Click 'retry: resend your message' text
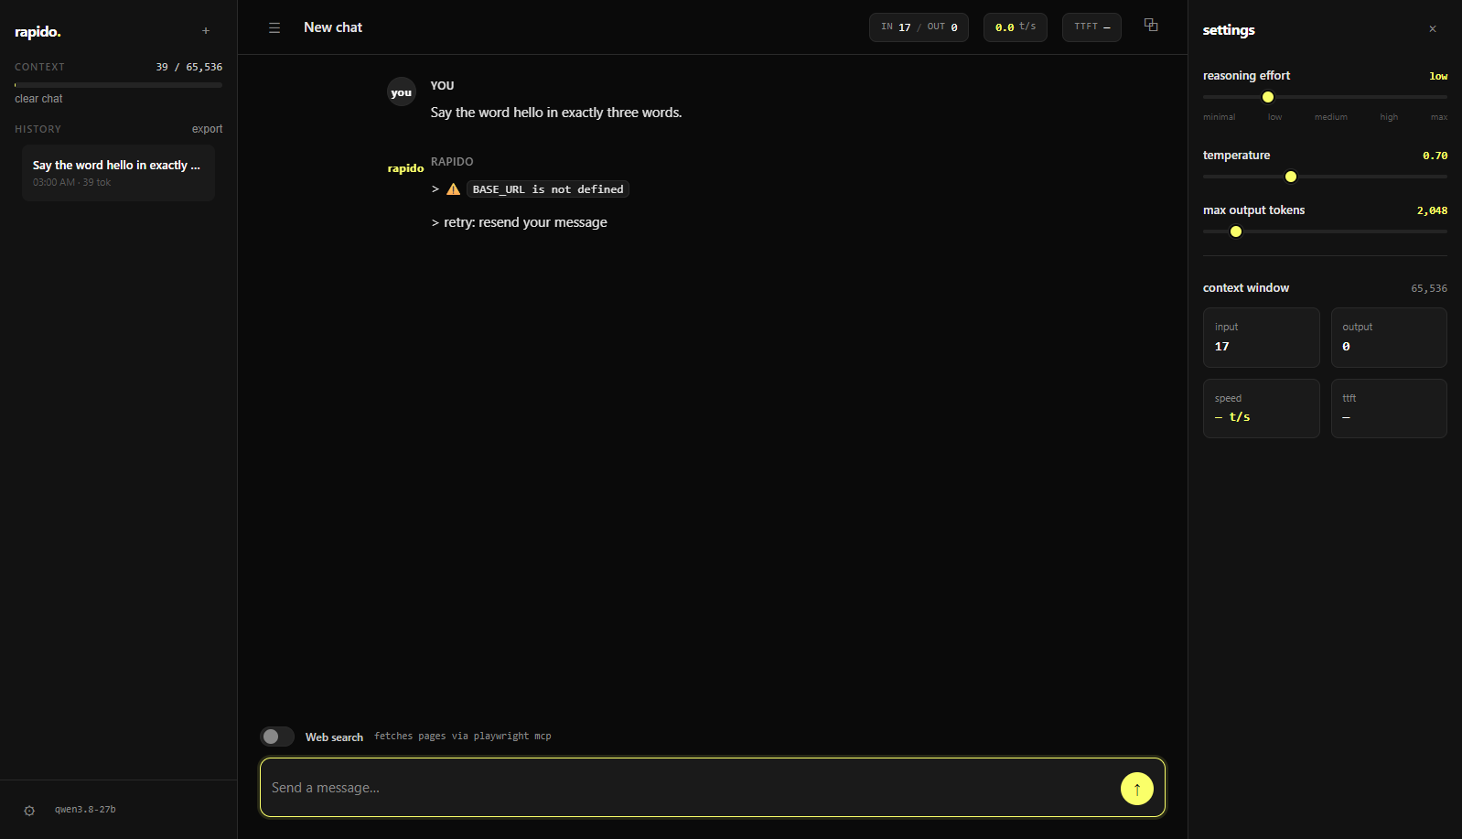 [x=525, y=222]
